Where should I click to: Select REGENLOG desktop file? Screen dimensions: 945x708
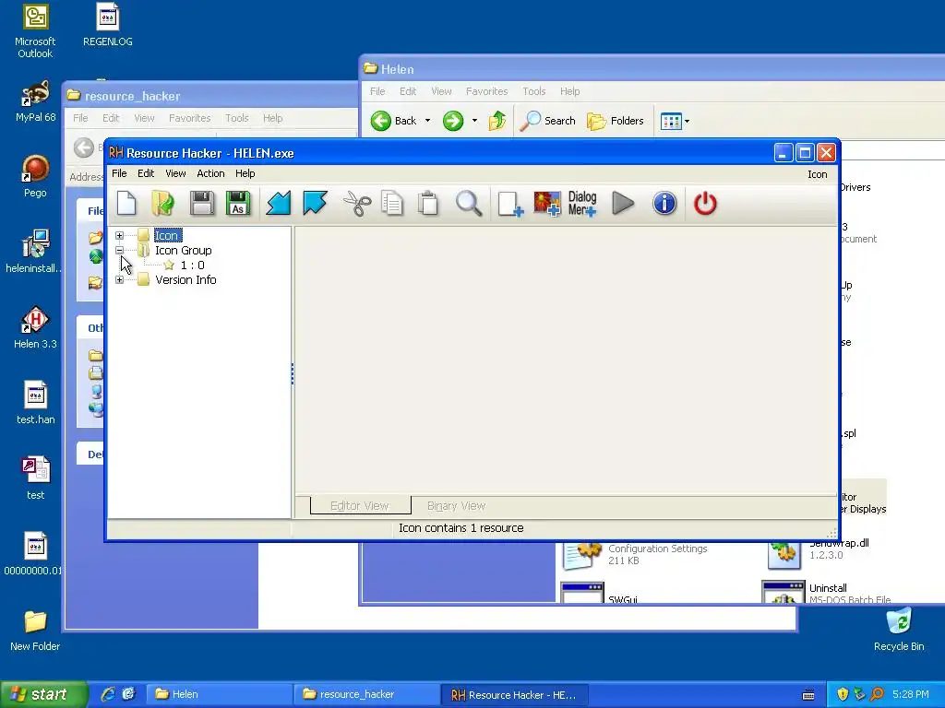pos(107,25)
